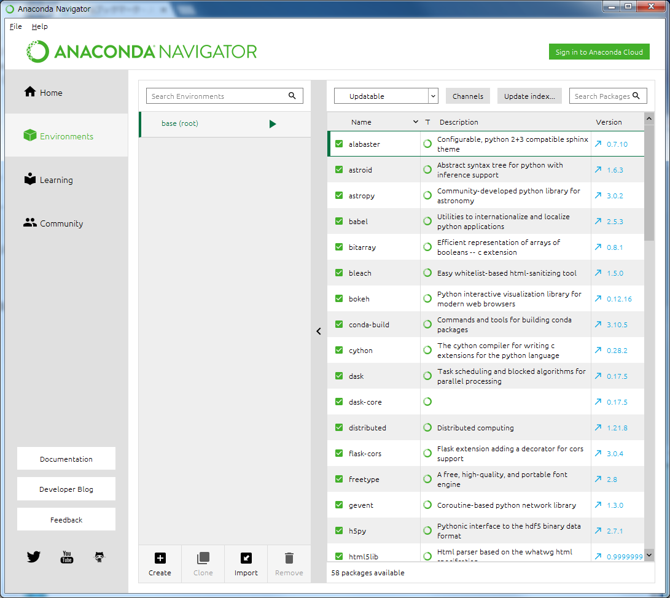Click the search icon in Search Environments
This screenshot has width=670, height=598.
pos(292,96)
